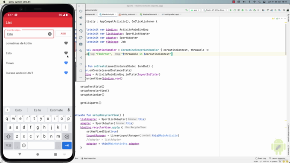
Task: Click emulator home circle in side toolbar
Action: pos(81,64)
